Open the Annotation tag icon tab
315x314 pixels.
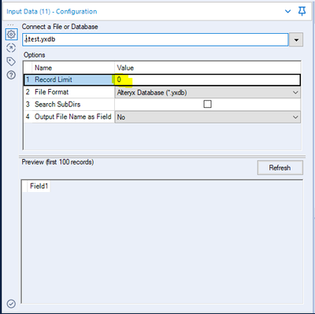click(x=11, y=61)
